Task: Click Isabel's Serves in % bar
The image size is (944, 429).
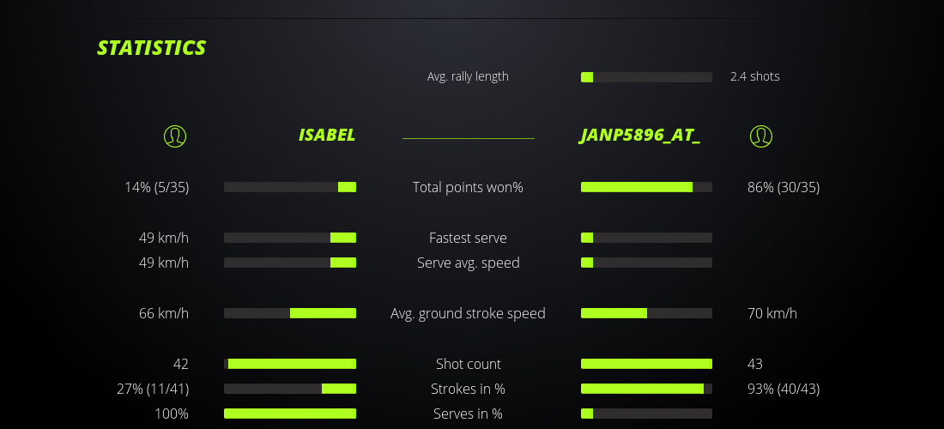Action: [x=290, y=414]
